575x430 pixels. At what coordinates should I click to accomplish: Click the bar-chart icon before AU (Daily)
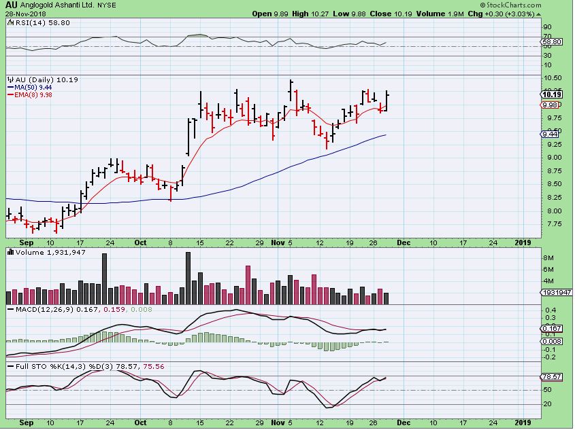11,79
